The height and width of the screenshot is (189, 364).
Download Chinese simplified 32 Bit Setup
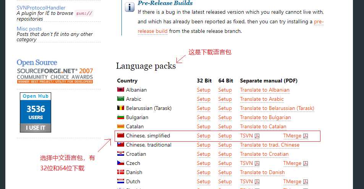(x=204, y=136)
